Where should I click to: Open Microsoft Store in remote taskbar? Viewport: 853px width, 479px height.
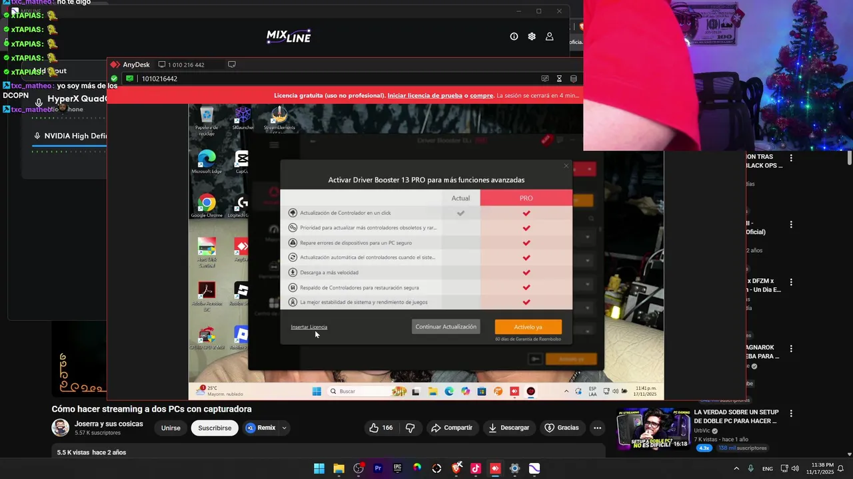[482, 391]
